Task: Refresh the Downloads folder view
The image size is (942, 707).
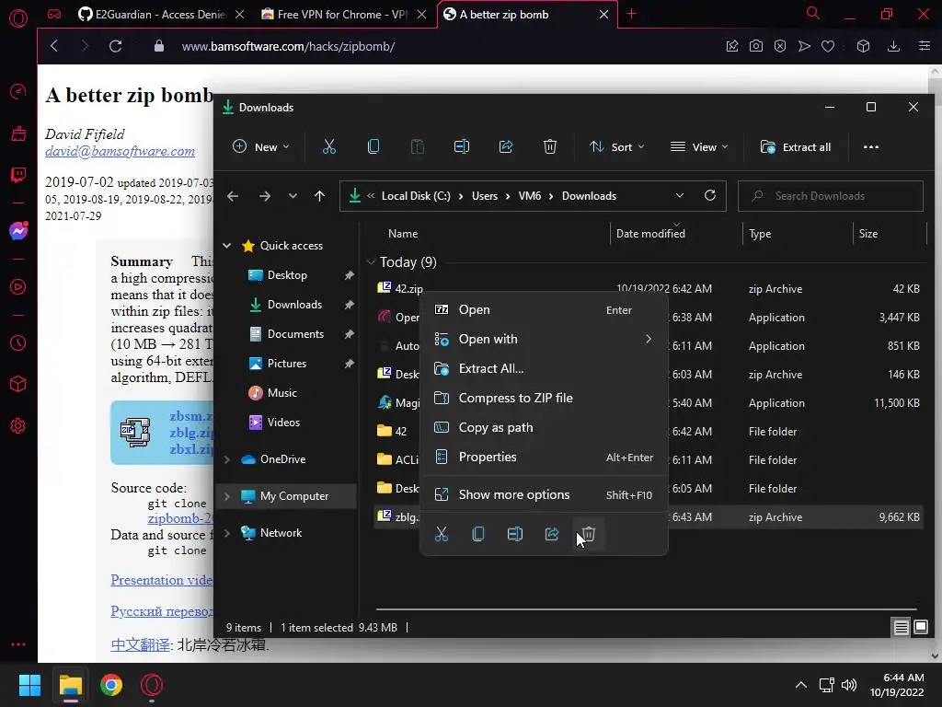Action: coord(709,196)
